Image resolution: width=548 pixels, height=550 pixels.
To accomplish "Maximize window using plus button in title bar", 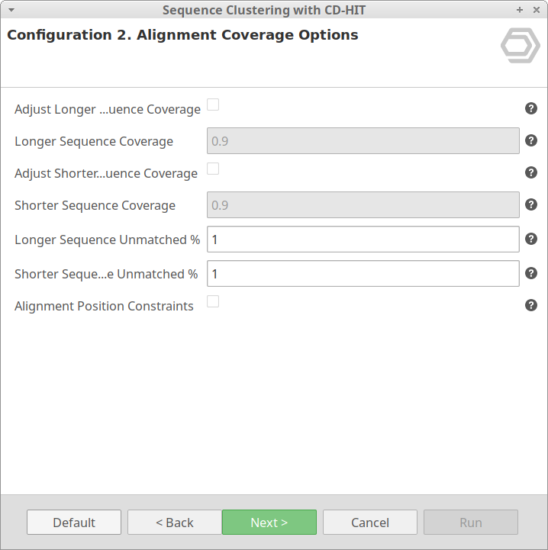I will click(520, 9).
